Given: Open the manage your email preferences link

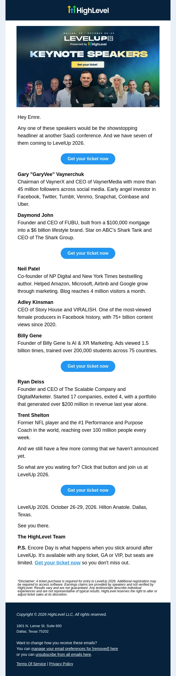Looking at the screenshot, I should [75, 649].
